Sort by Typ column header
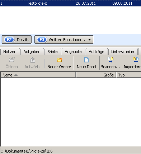Screen dimensions: 141x154 [129, 75]
